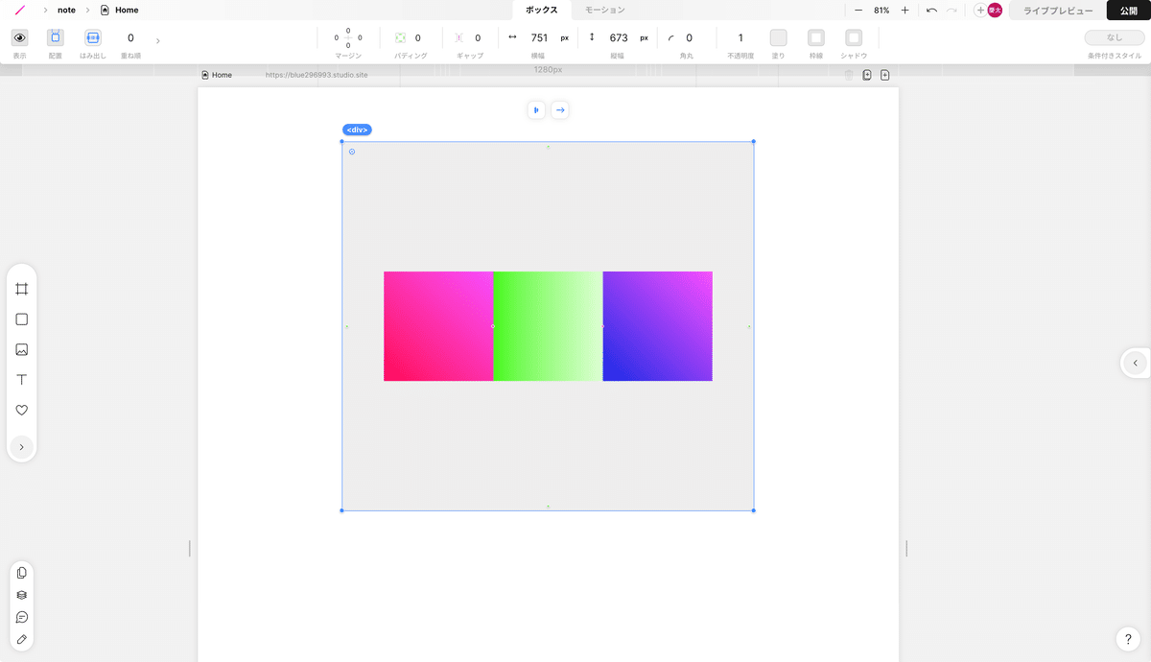The width and height of the screenshot is (1151, 662).
Task: Open ライブプレビュー live preview
Action: point(1058,10)
